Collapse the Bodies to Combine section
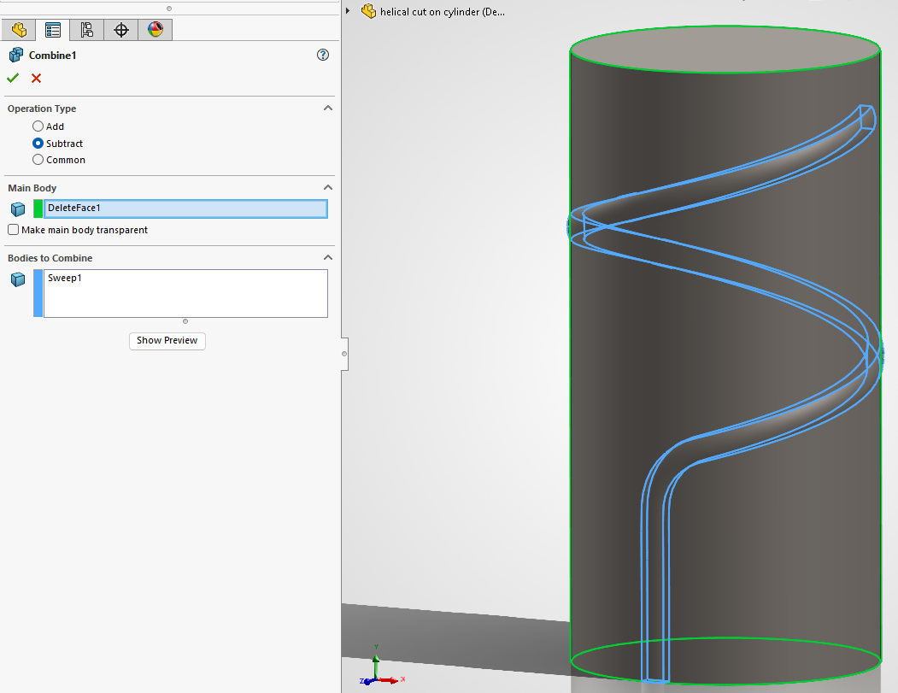 pyautogui.click(x=328, y=258)
